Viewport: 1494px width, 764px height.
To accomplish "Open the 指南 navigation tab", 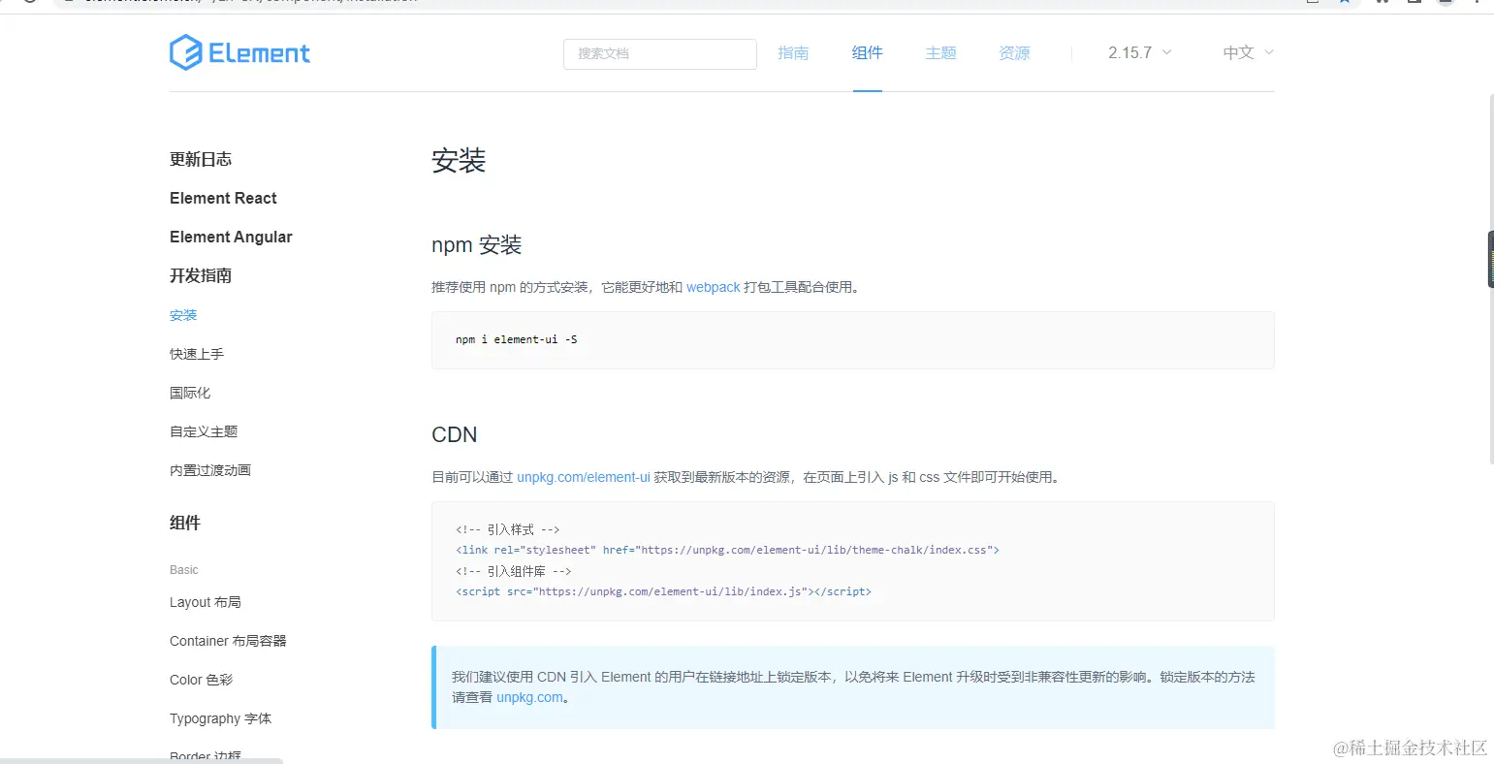I will pos(793,53).
